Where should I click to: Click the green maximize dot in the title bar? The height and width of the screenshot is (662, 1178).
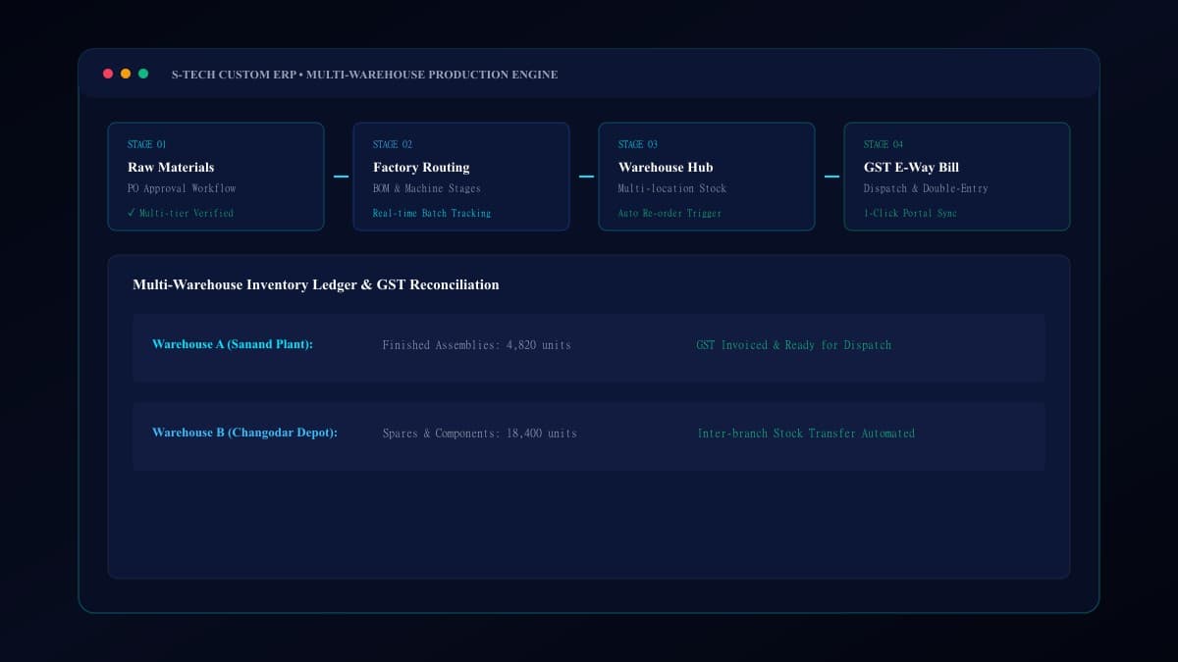click(x=143, y=74)
